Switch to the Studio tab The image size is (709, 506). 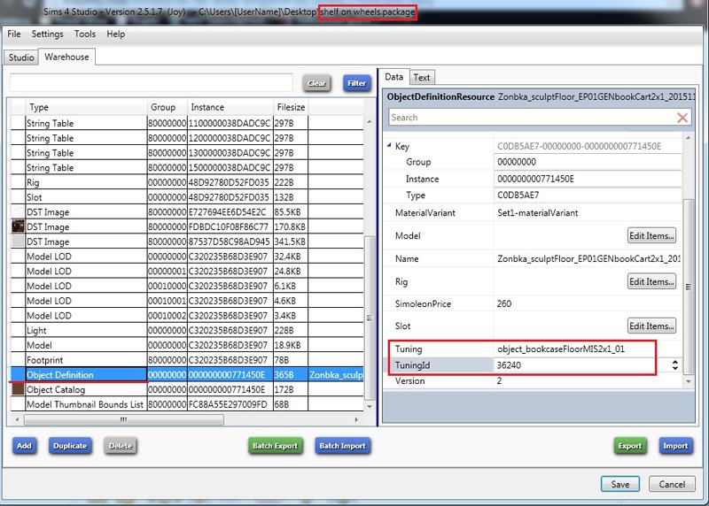(x=21, y=57)
